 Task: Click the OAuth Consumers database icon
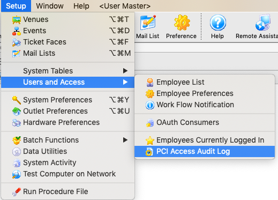(x=150, y=123)
